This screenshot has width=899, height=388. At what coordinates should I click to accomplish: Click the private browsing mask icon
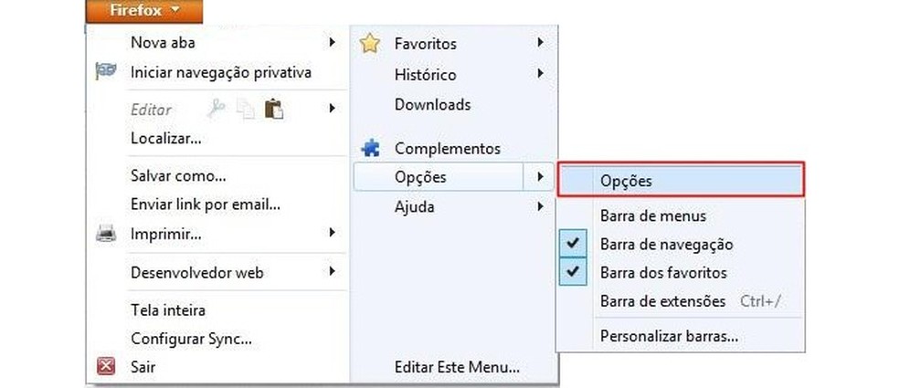(x=105, y=72)
